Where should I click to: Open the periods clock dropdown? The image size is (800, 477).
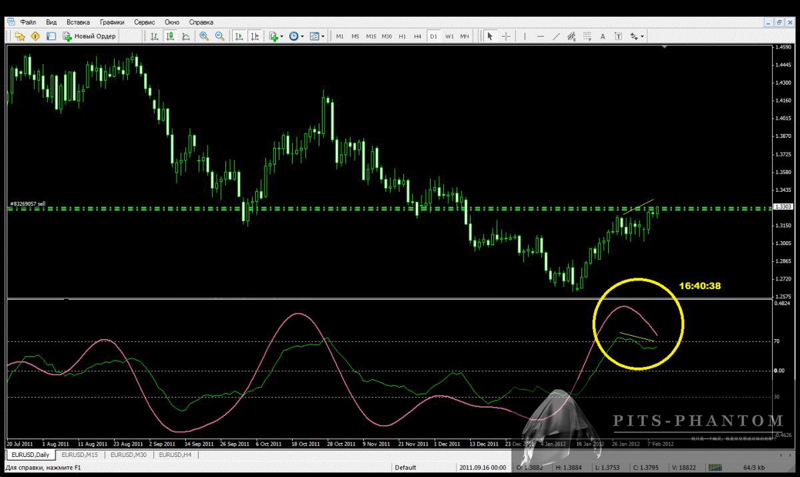pos(297,36)
